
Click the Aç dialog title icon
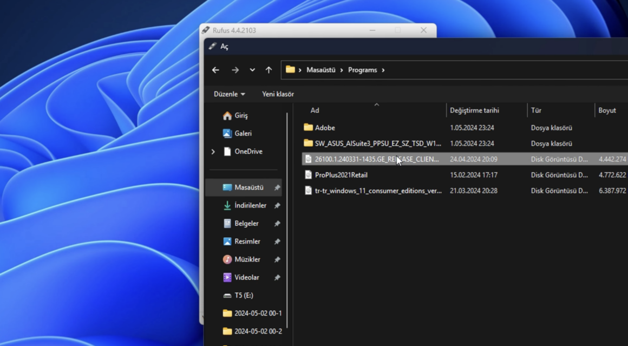tap(212, 47)
